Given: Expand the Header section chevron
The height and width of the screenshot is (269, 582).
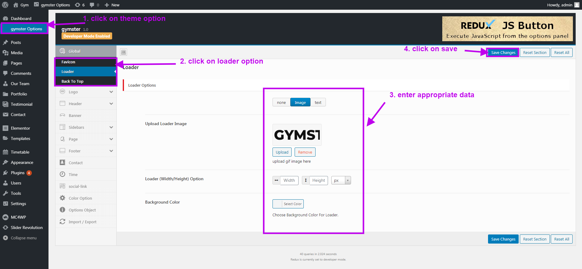Looking at the screenshot, I should tap(111, 104).
